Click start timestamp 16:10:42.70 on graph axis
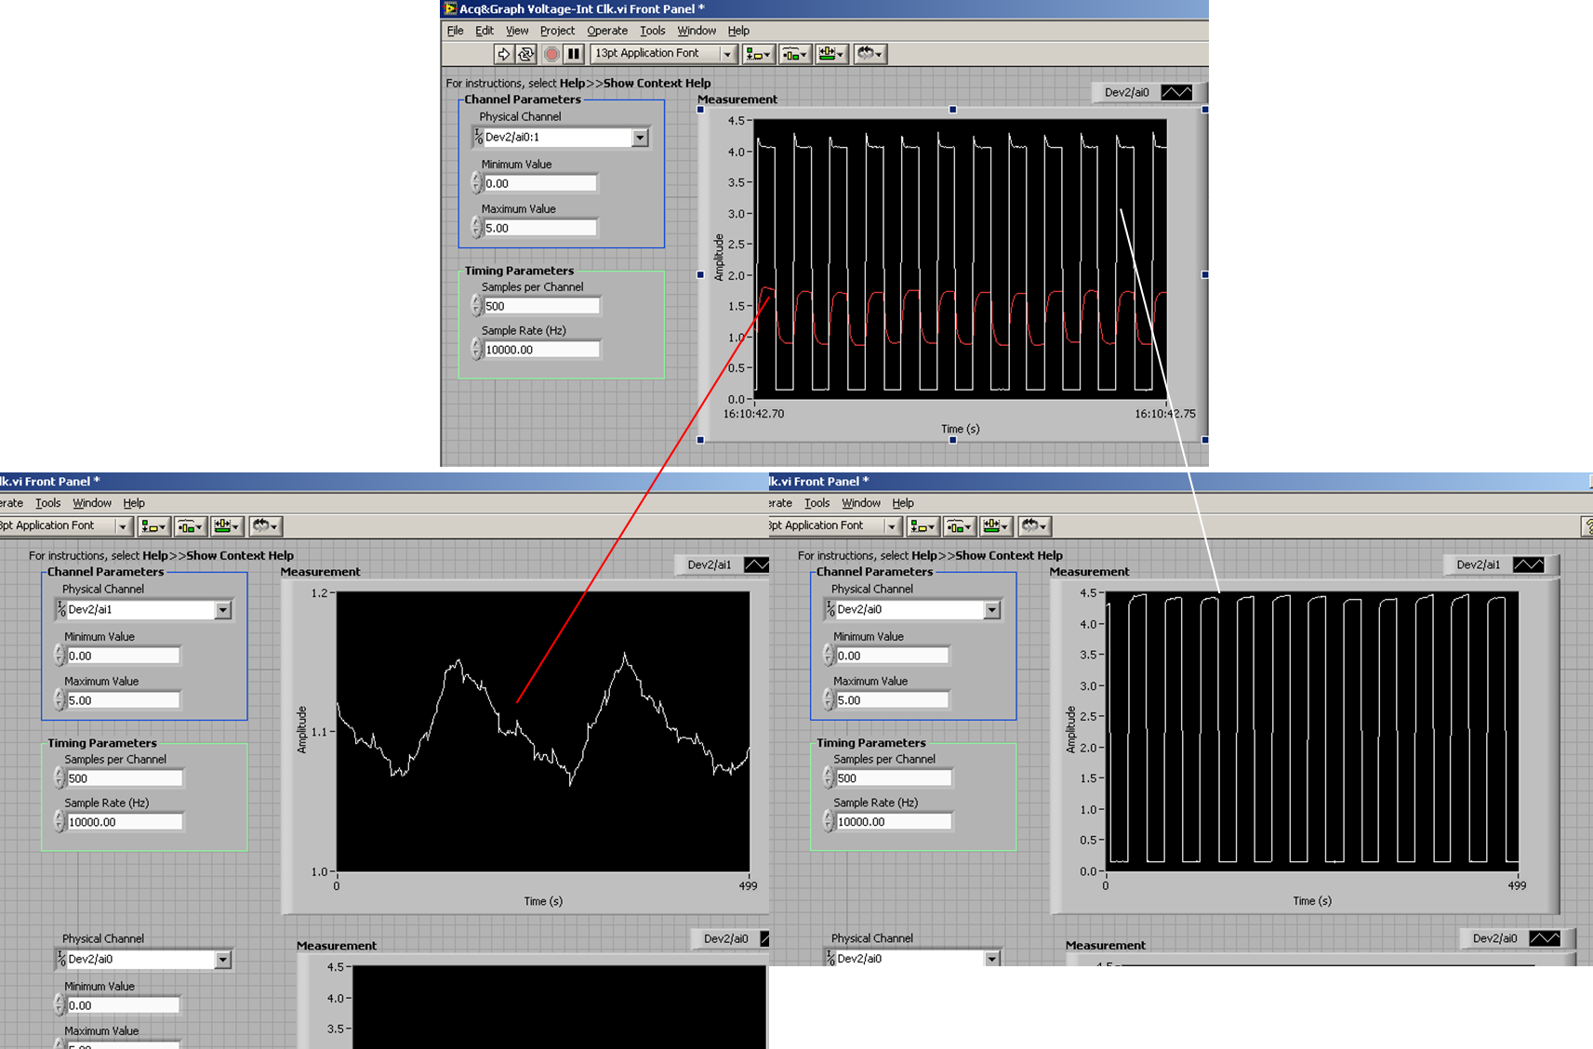This screenshot has width=1593, height=1049. point(753,414)
